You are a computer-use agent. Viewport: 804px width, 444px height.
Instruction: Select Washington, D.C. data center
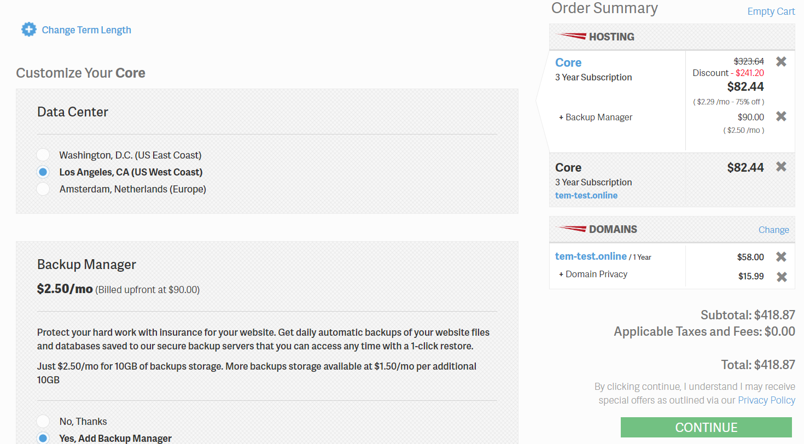coord(43,155)
